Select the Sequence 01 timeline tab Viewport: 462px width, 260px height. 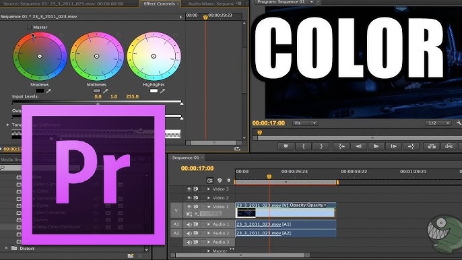click(186, 158)
